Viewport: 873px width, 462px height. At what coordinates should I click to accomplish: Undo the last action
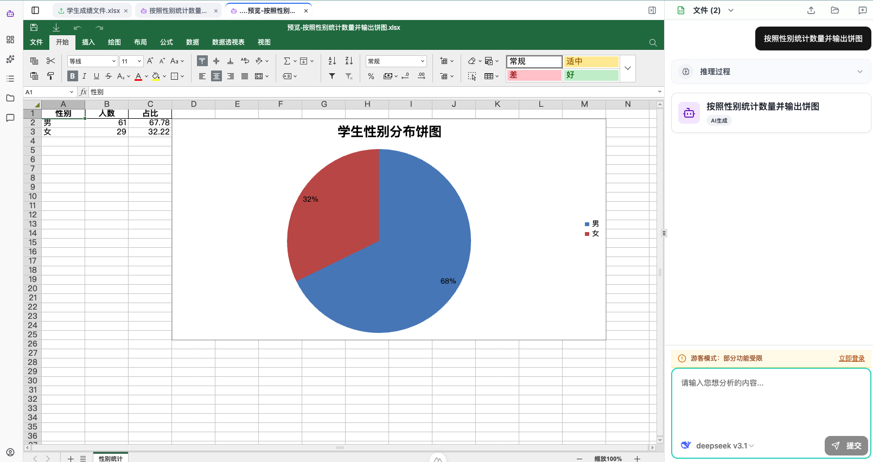[x=78, y=28]
